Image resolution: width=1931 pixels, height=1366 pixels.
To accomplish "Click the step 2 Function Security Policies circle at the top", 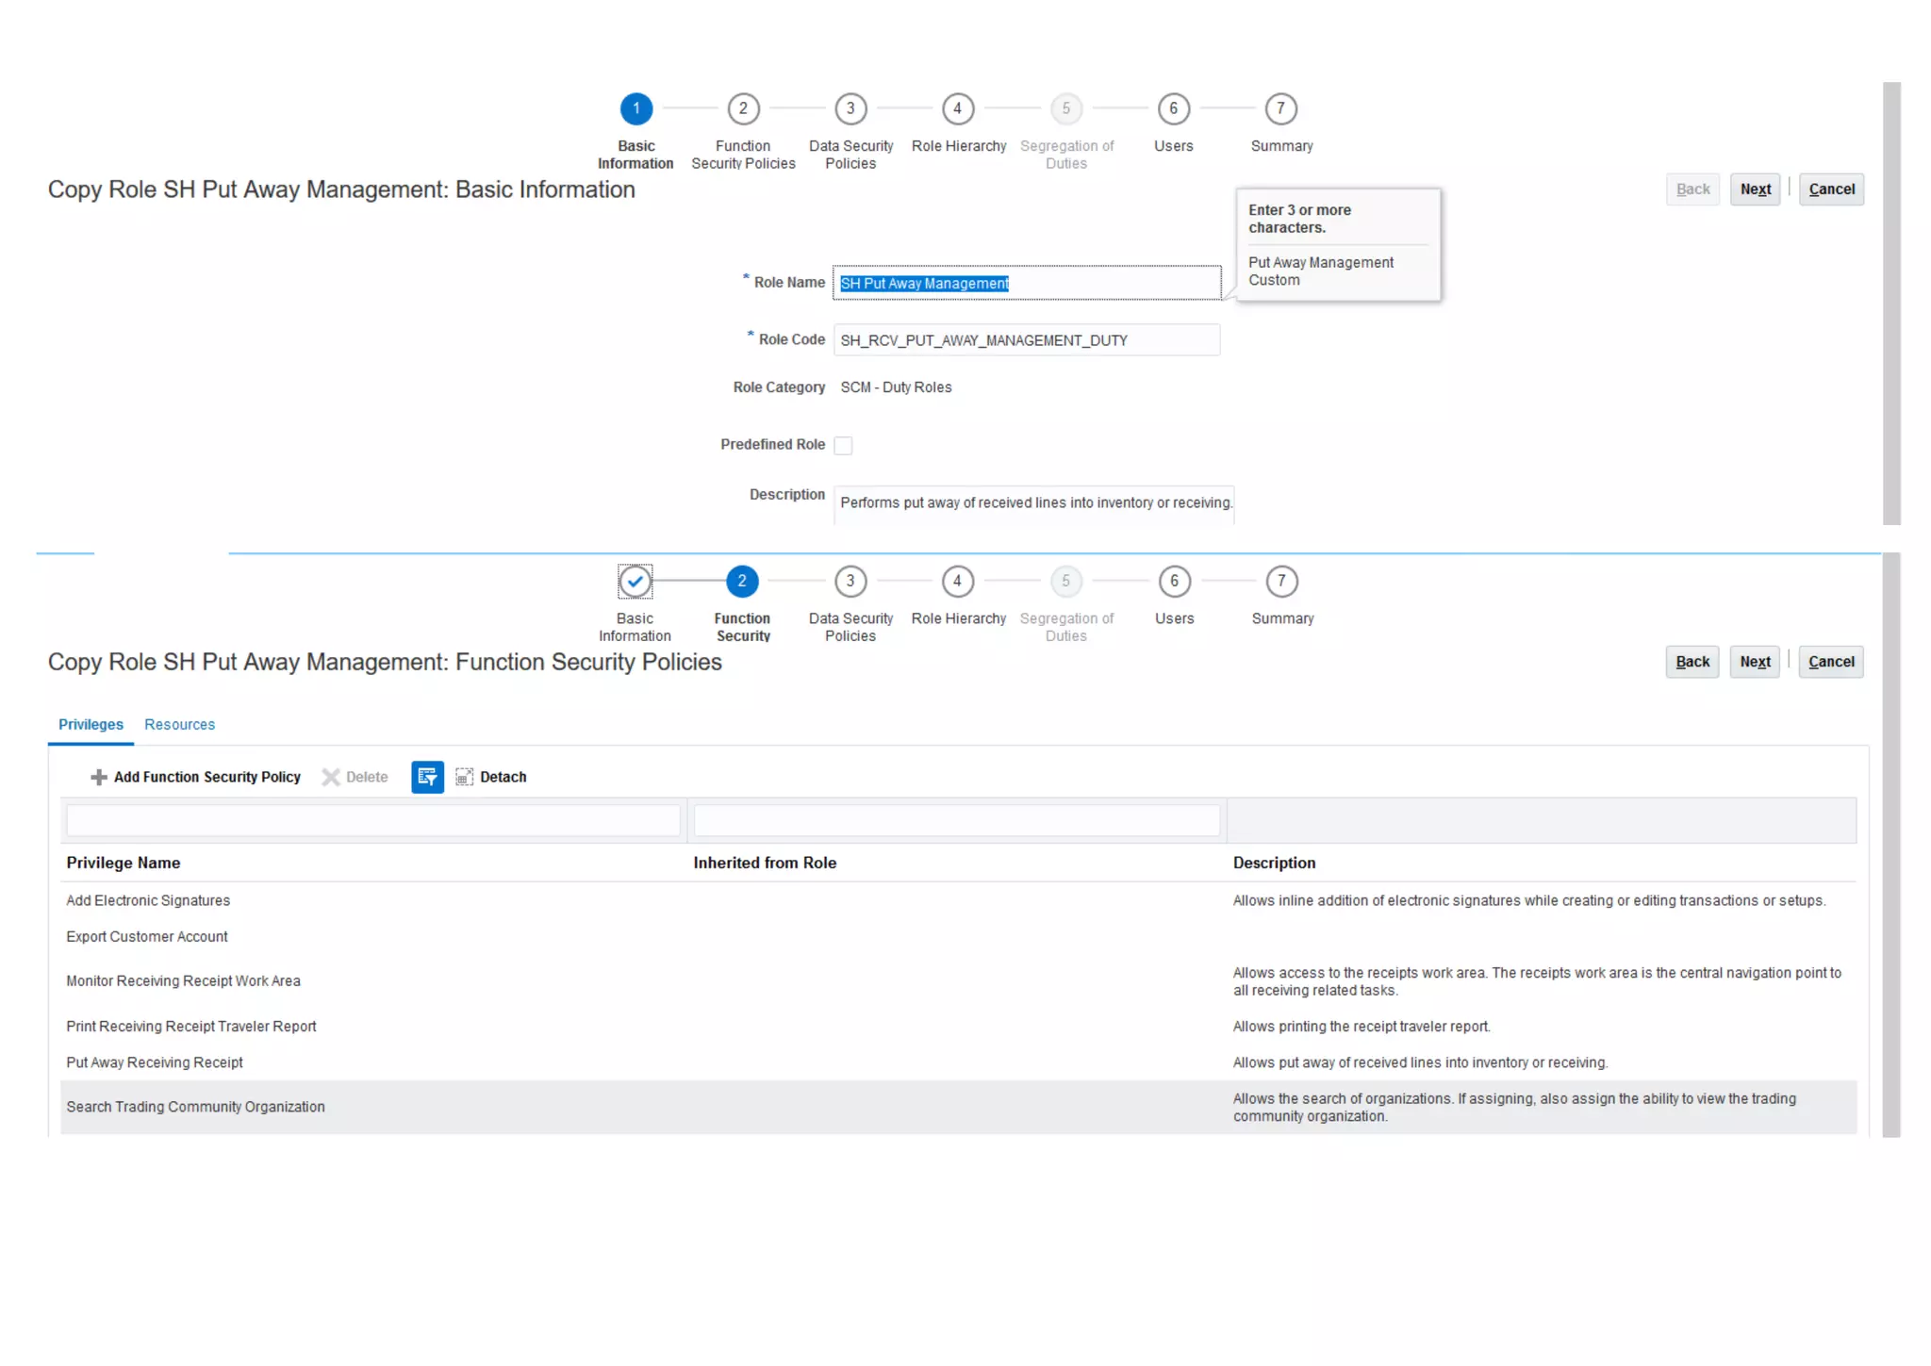I will (743, 109).
